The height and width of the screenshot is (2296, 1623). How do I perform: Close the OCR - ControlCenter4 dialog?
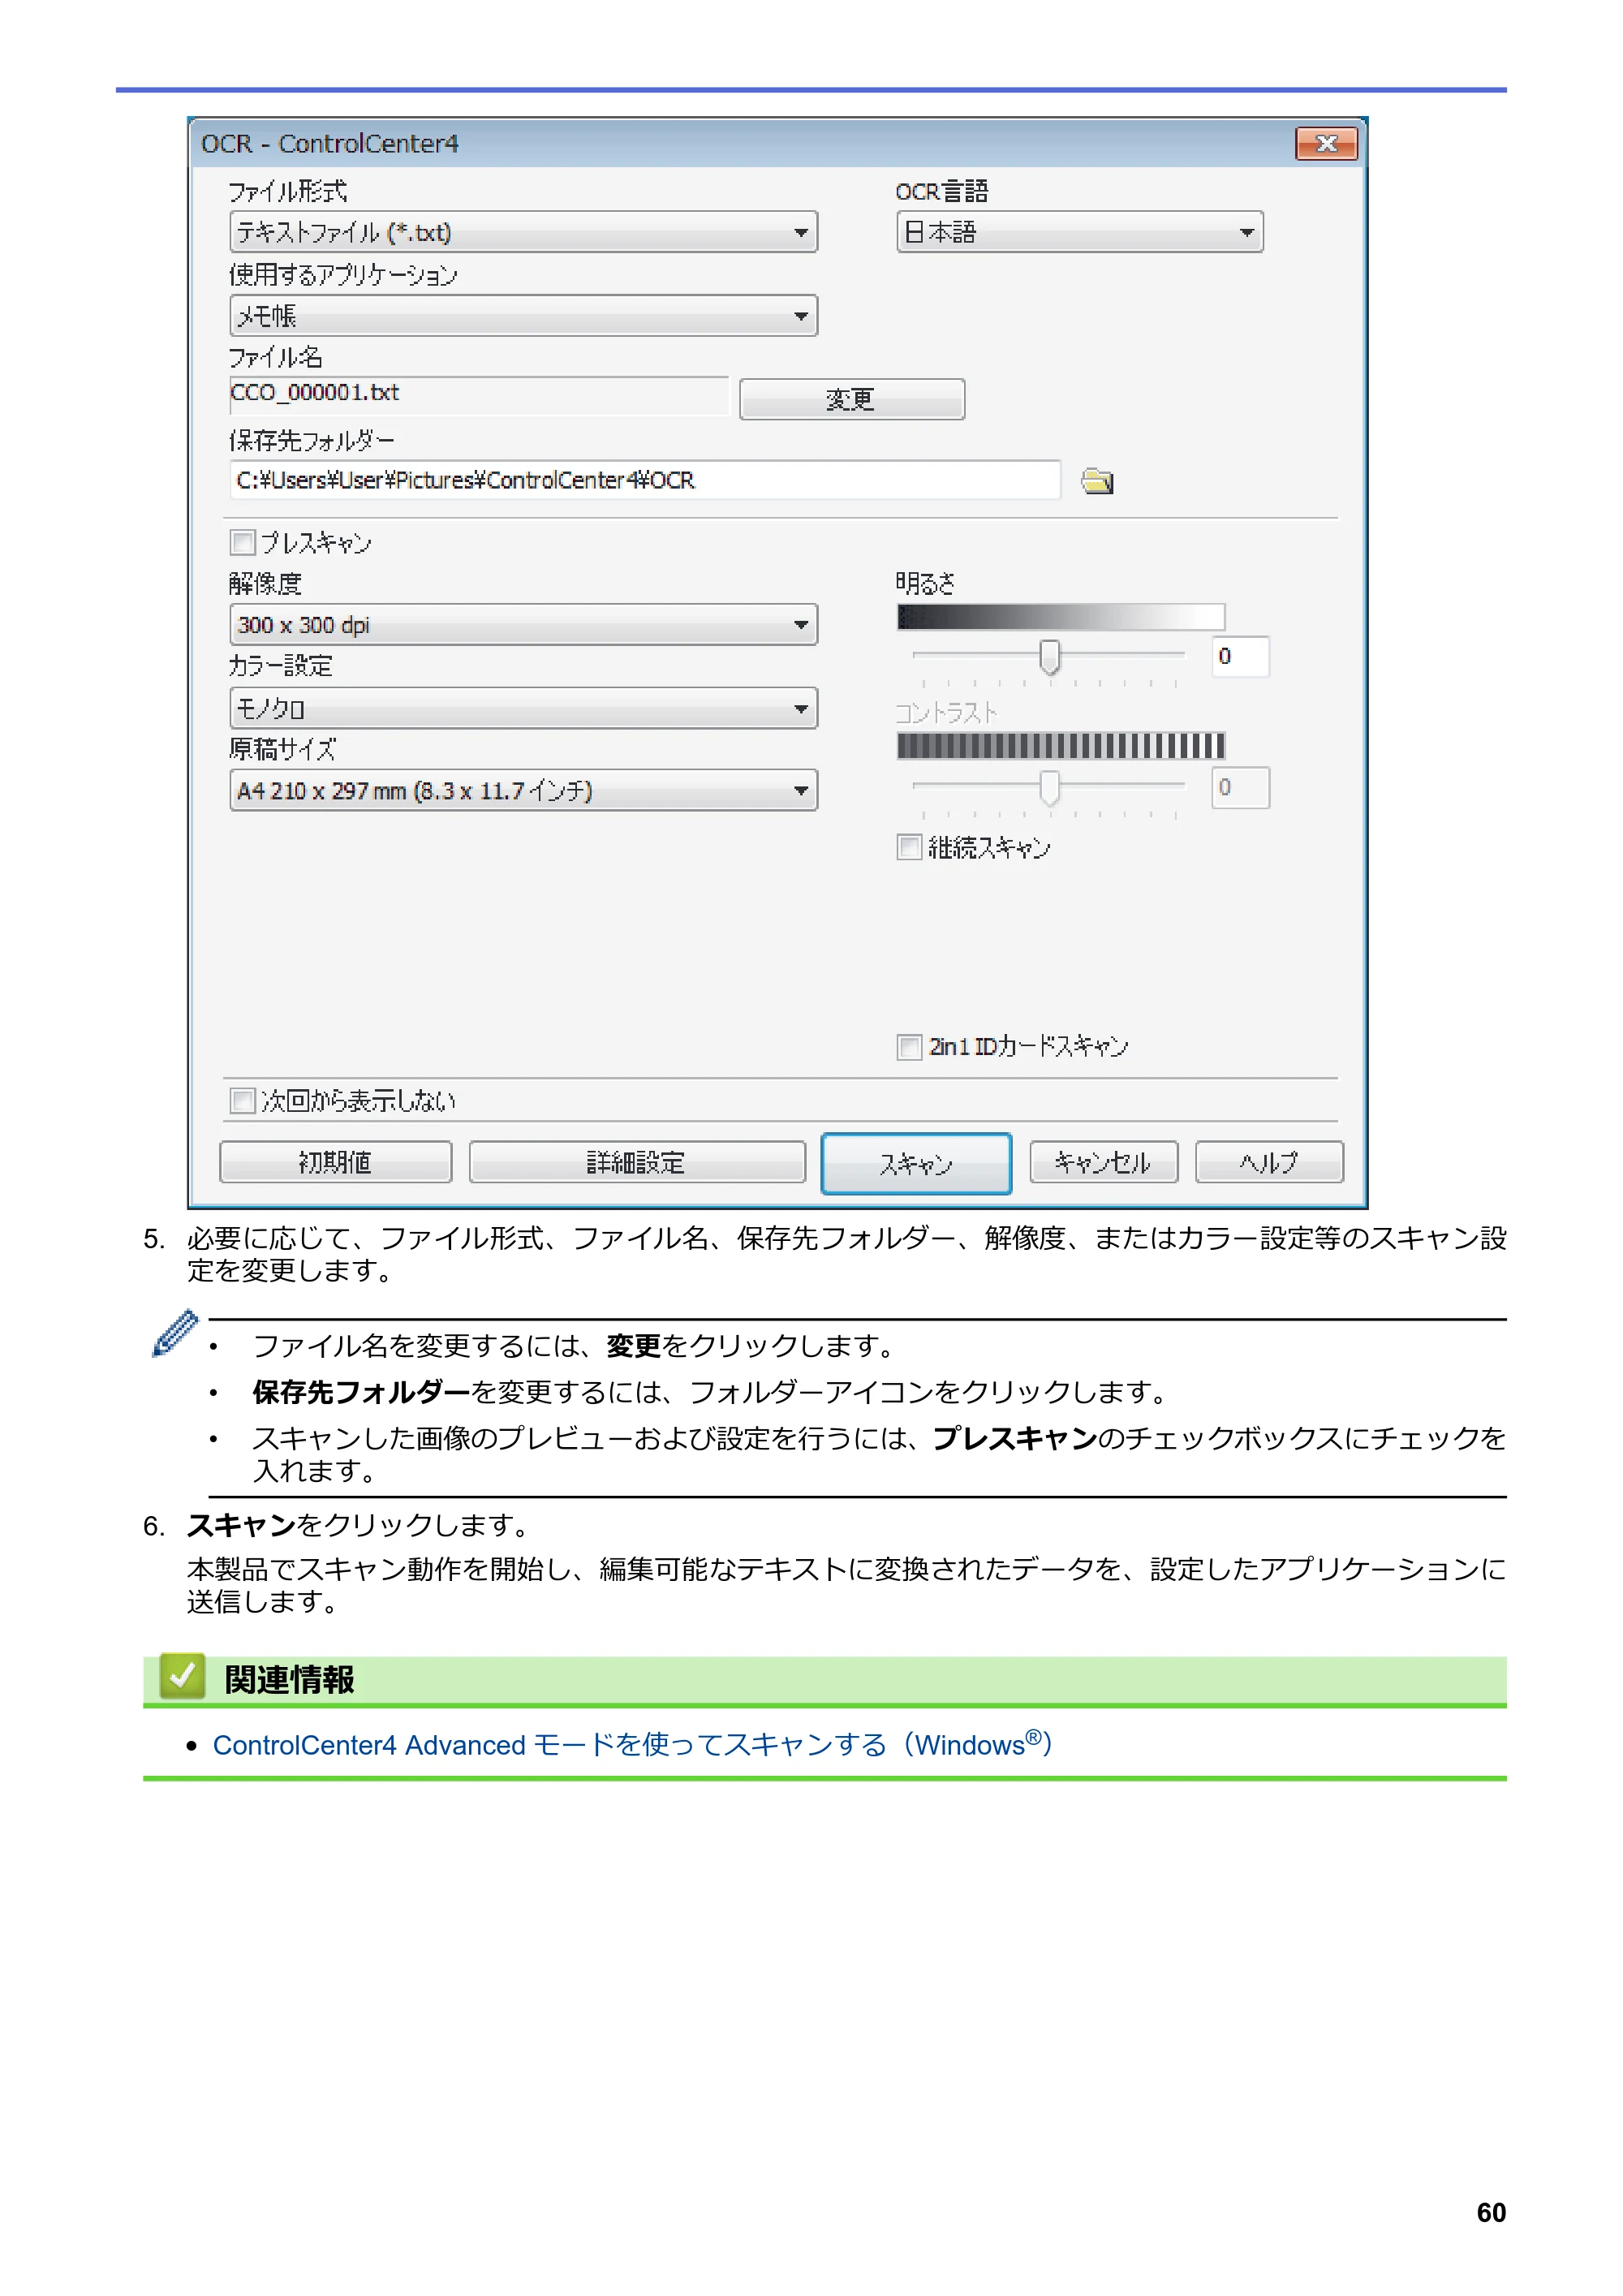click(1326, 143)
